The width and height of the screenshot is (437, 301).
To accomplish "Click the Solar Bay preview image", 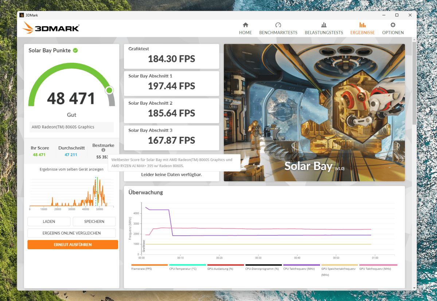I will click(314, 112).
